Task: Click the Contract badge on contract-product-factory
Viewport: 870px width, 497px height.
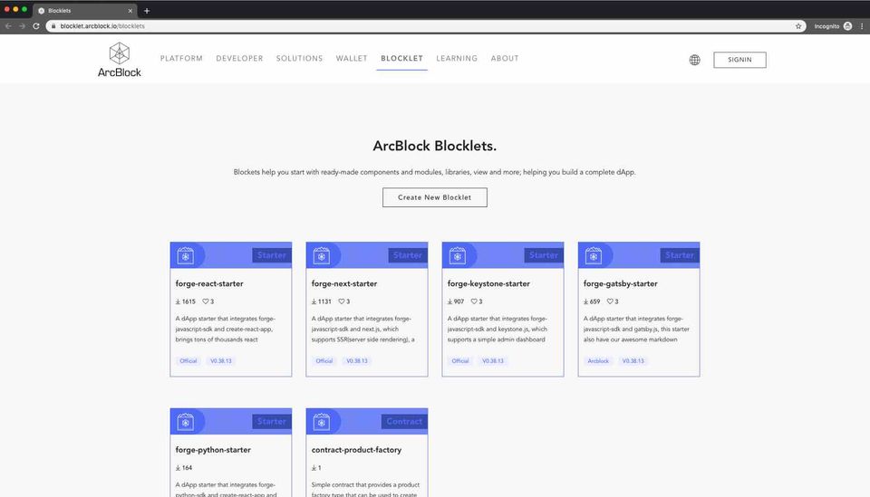Action: click(404, 422)
